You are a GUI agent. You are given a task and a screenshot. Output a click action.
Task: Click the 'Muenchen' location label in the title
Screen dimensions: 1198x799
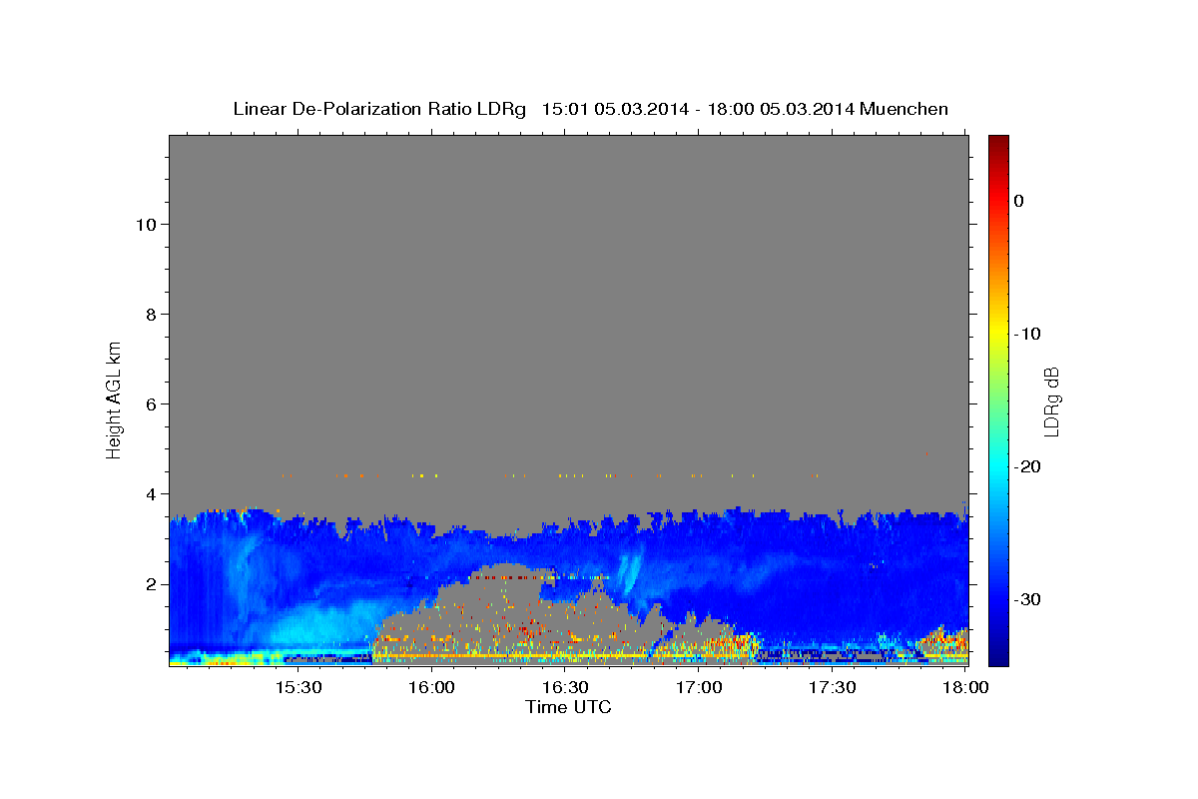[x=904, y=109]
